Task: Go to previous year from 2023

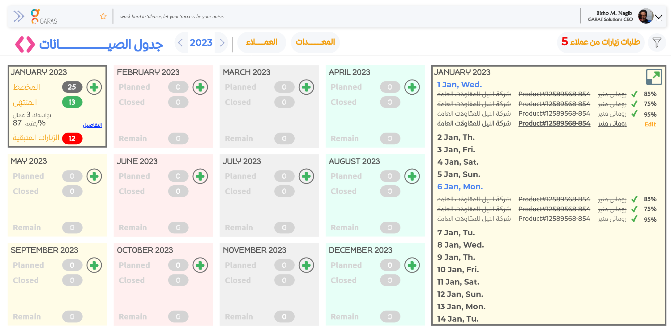Action: point(181,43)
